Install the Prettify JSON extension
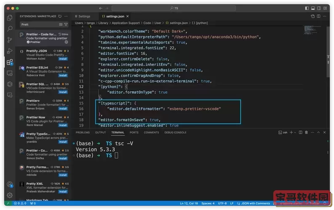Screen dimensions: 334x210 [x=63, y=59]
